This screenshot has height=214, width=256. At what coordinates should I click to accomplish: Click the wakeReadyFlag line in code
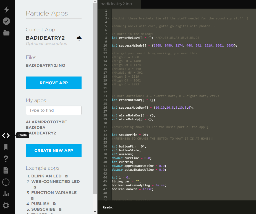point(139,185)
